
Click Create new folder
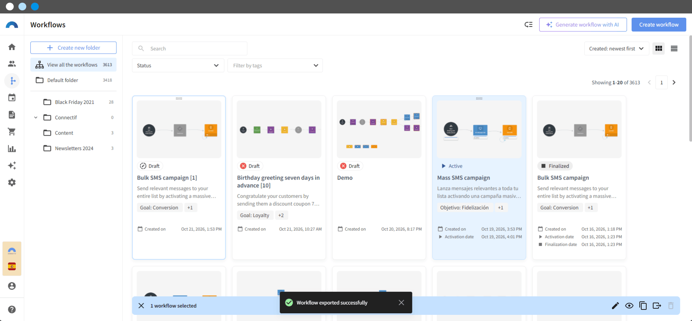coord(73,48)
